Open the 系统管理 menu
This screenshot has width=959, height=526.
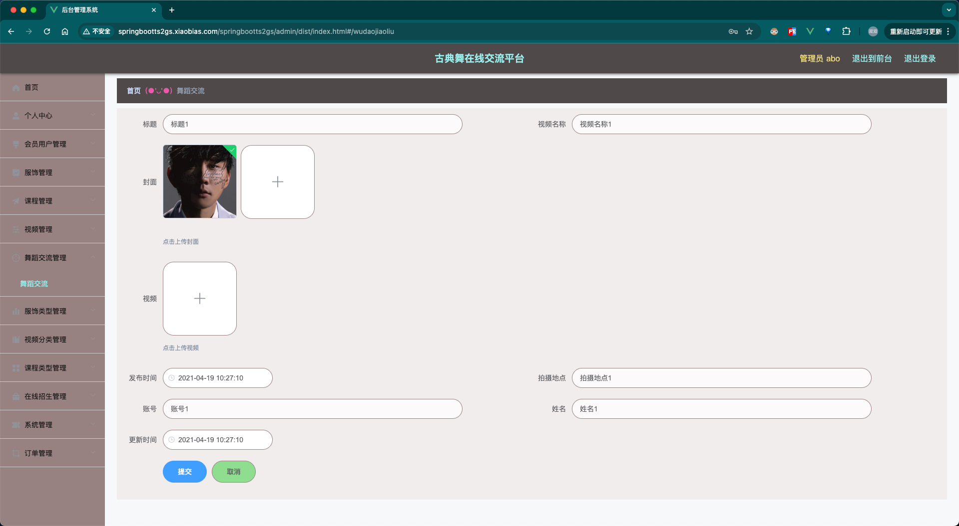[x=52, y=425]
